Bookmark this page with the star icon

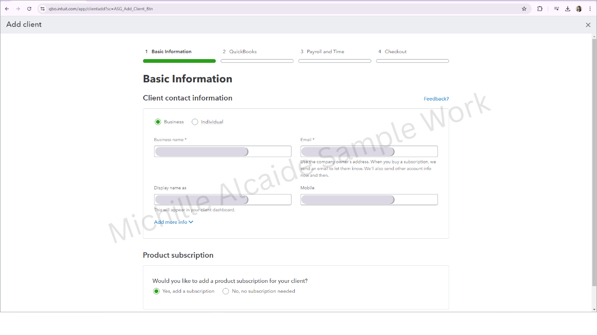pyautogui.click(x=524, y=9)
